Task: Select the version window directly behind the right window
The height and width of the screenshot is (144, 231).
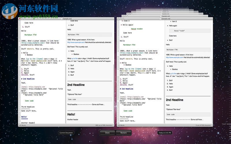Action: pos(165,16)
